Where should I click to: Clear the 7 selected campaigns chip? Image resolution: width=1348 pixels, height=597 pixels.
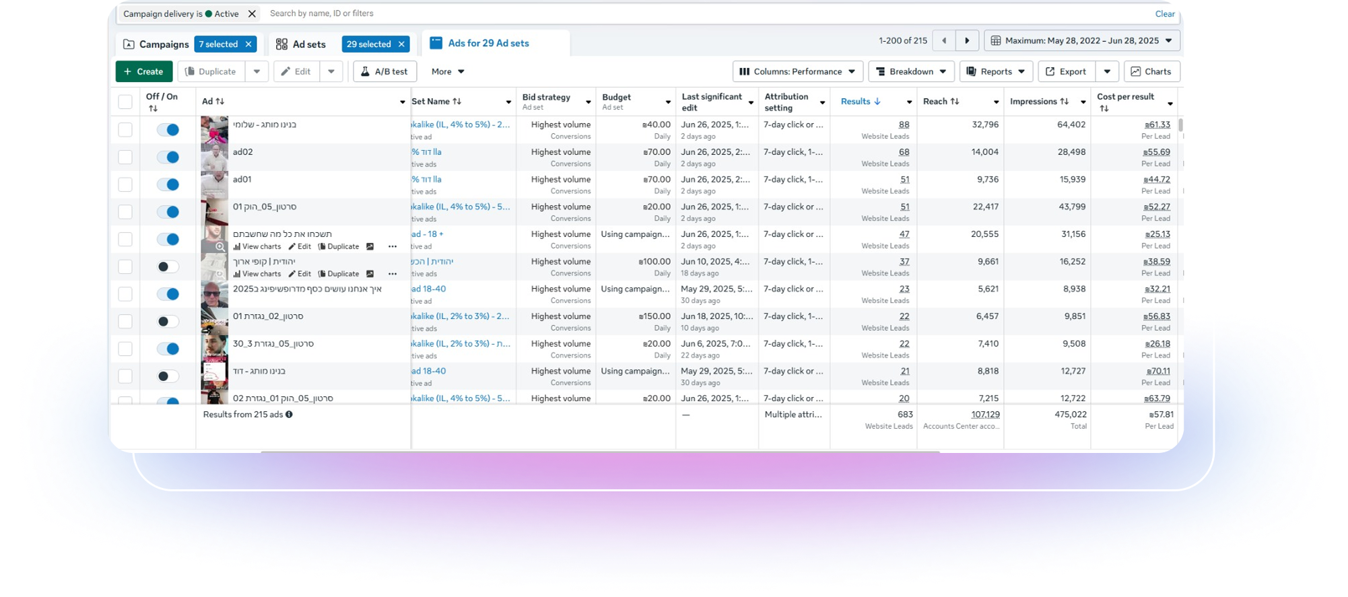pos(248,44)
